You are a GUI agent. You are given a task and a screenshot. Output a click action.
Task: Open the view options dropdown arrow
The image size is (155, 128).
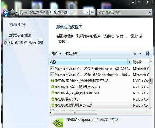click(140, 54)
